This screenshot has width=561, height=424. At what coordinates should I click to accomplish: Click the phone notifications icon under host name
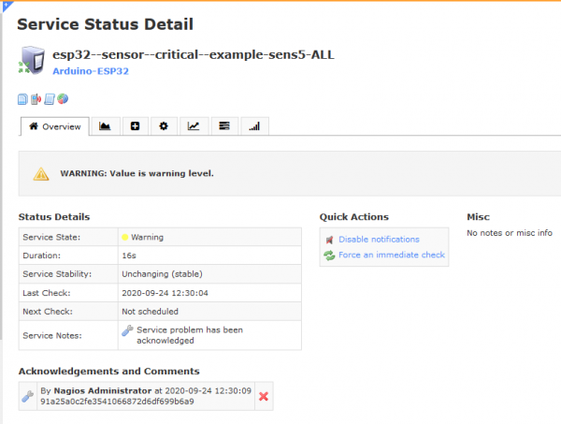(36, 98)
